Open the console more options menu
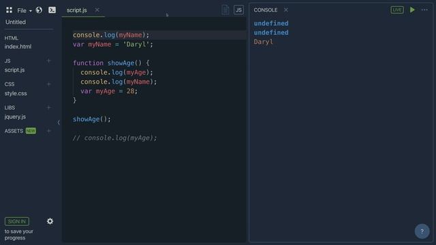Image resolution: width=436 pixels, height=245 pixels. [424, 10]
